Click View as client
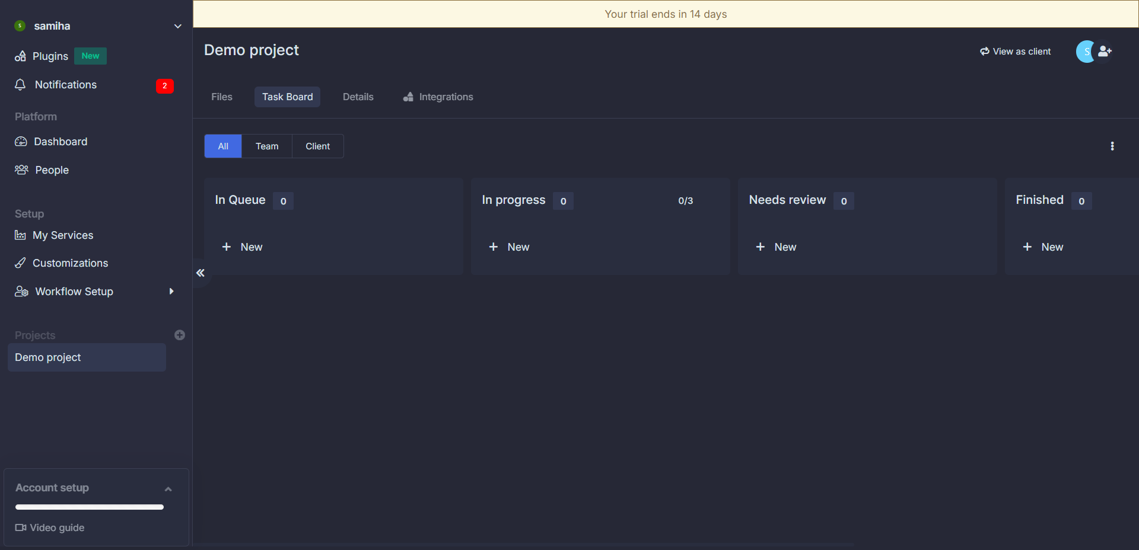 point(1015,52)
